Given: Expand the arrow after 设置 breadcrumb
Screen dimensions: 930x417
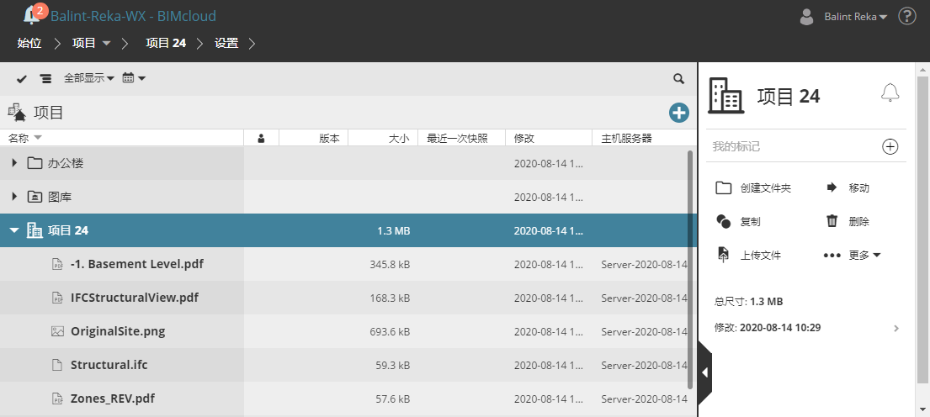Looking at the screenshot, I should tap(252, 43).
